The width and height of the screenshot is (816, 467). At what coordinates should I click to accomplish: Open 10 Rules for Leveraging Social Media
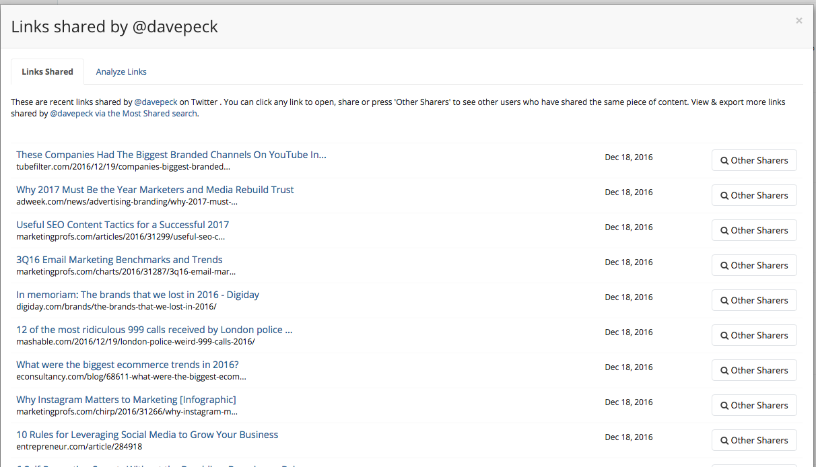[147, 435]
